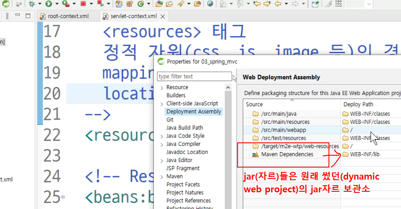Open the Back history dropdown arrow
Viewport: 401px width, 209px height.
[286, 4]
